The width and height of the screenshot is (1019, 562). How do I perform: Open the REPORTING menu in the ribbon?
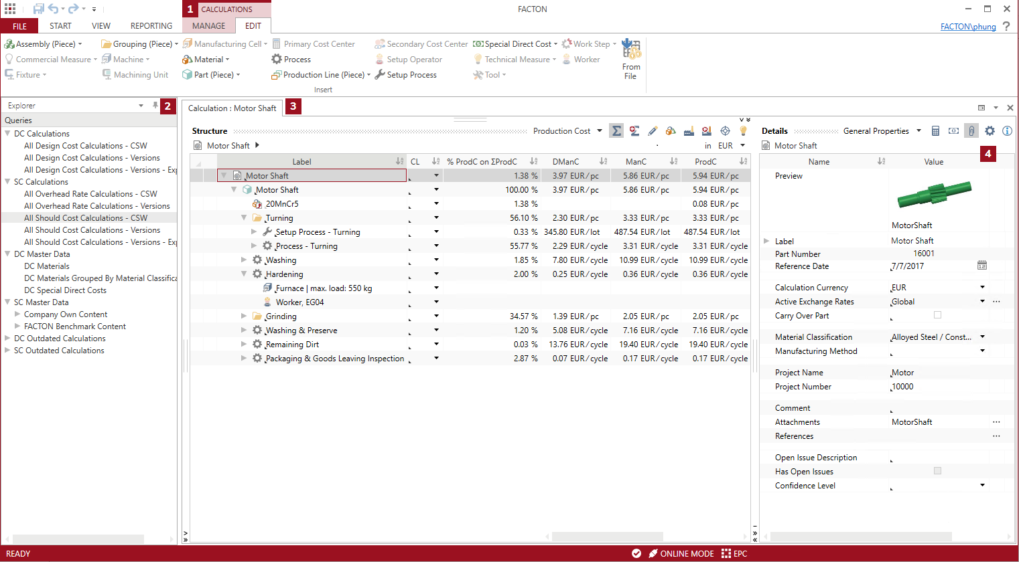tap(151, 25)
